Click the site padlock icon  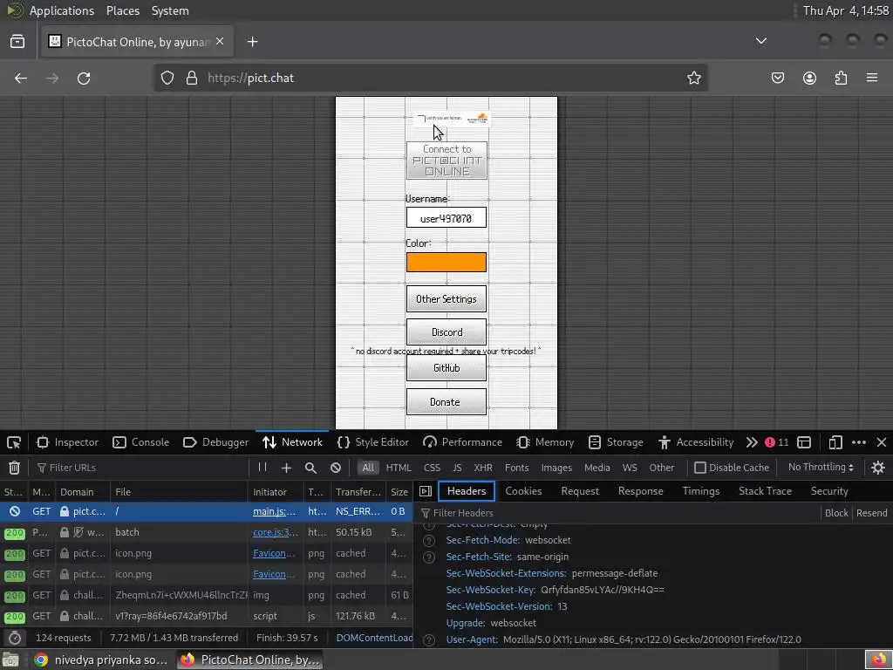click(x=192, y=78)
